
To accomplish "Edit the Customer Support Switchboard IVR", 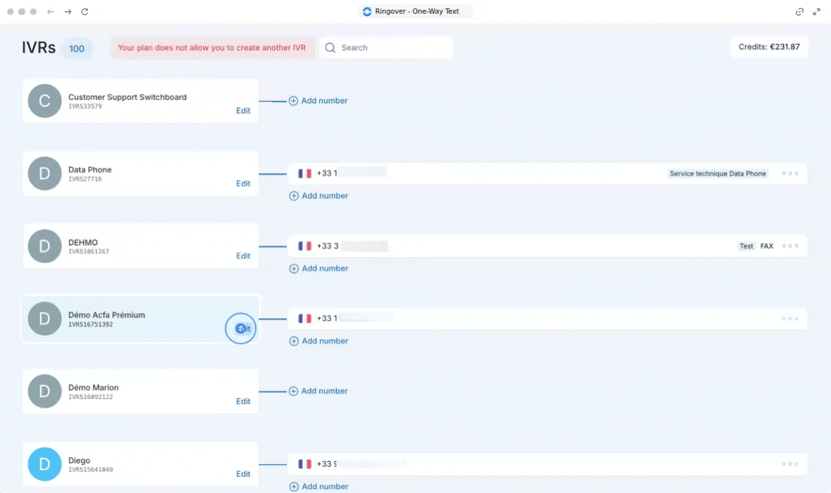I will (x=243, y=111).
